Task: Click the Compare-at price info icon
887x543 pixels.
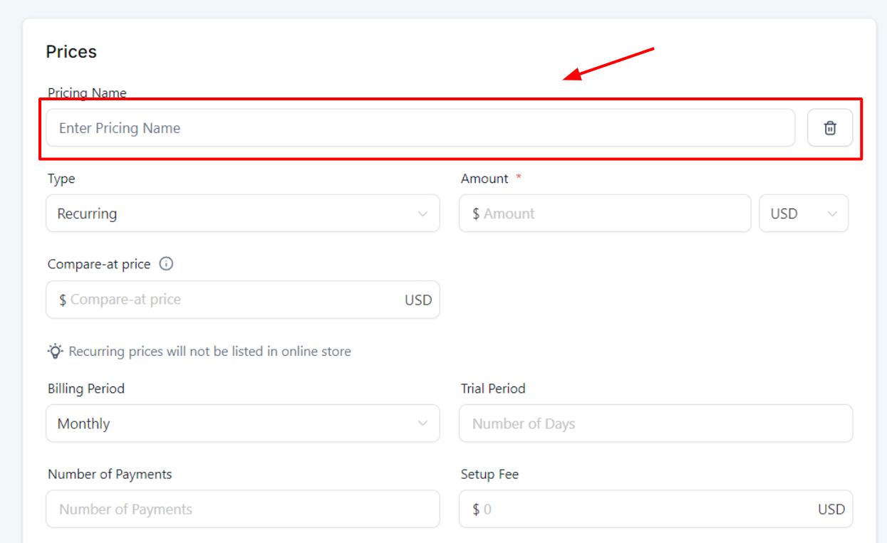Action: (166, 264)
